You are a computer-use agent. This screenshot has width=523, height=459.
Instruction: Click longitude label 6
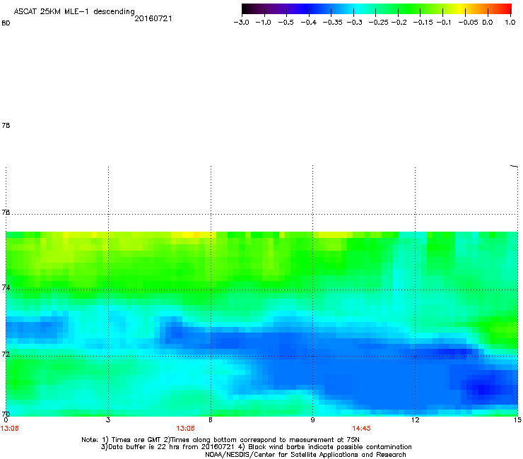click(211, 420)
